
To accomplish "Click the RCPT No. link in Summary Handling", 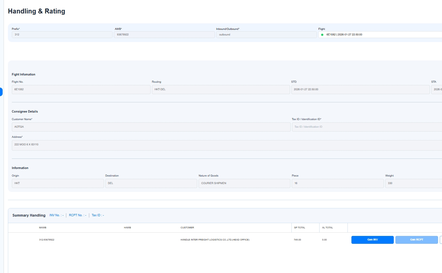I will click(77, 215).
